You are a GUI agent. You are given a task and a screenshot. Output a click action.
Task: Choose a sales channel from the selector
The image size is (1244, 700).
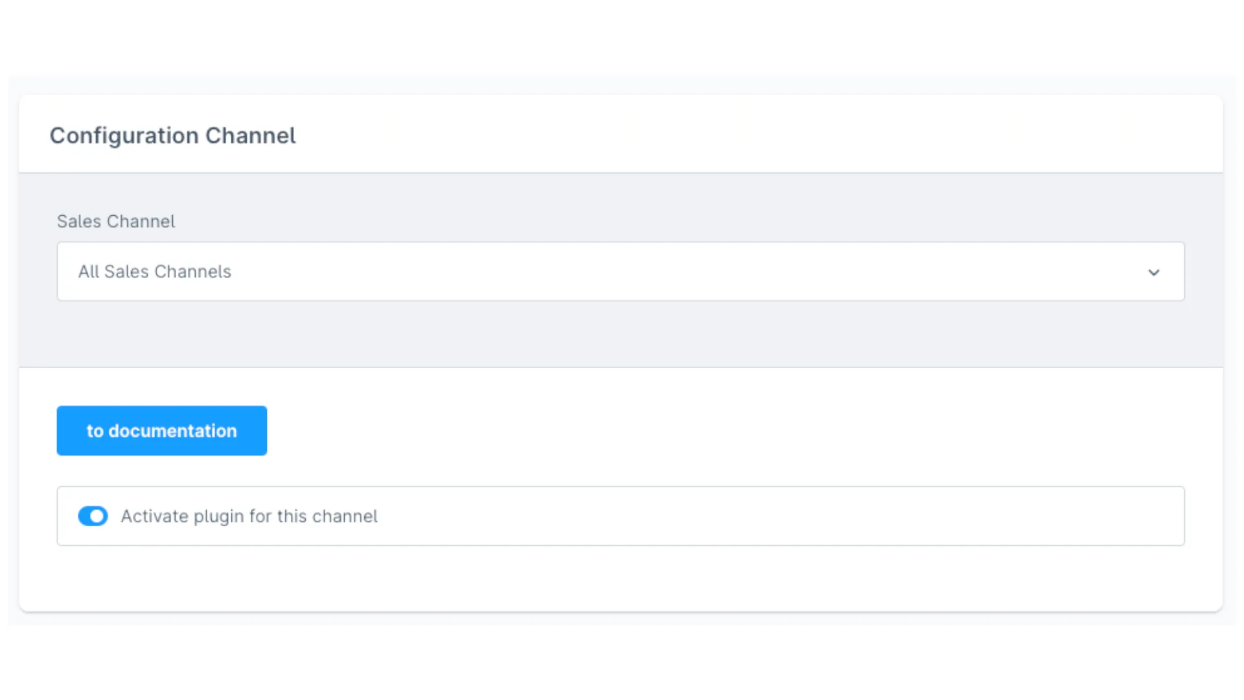(x=621, y=272)
